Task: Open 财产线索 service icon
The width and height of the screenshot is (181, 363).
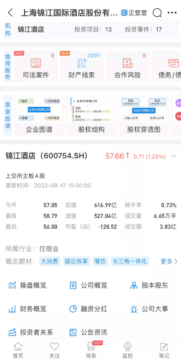Action: point(82,63)
